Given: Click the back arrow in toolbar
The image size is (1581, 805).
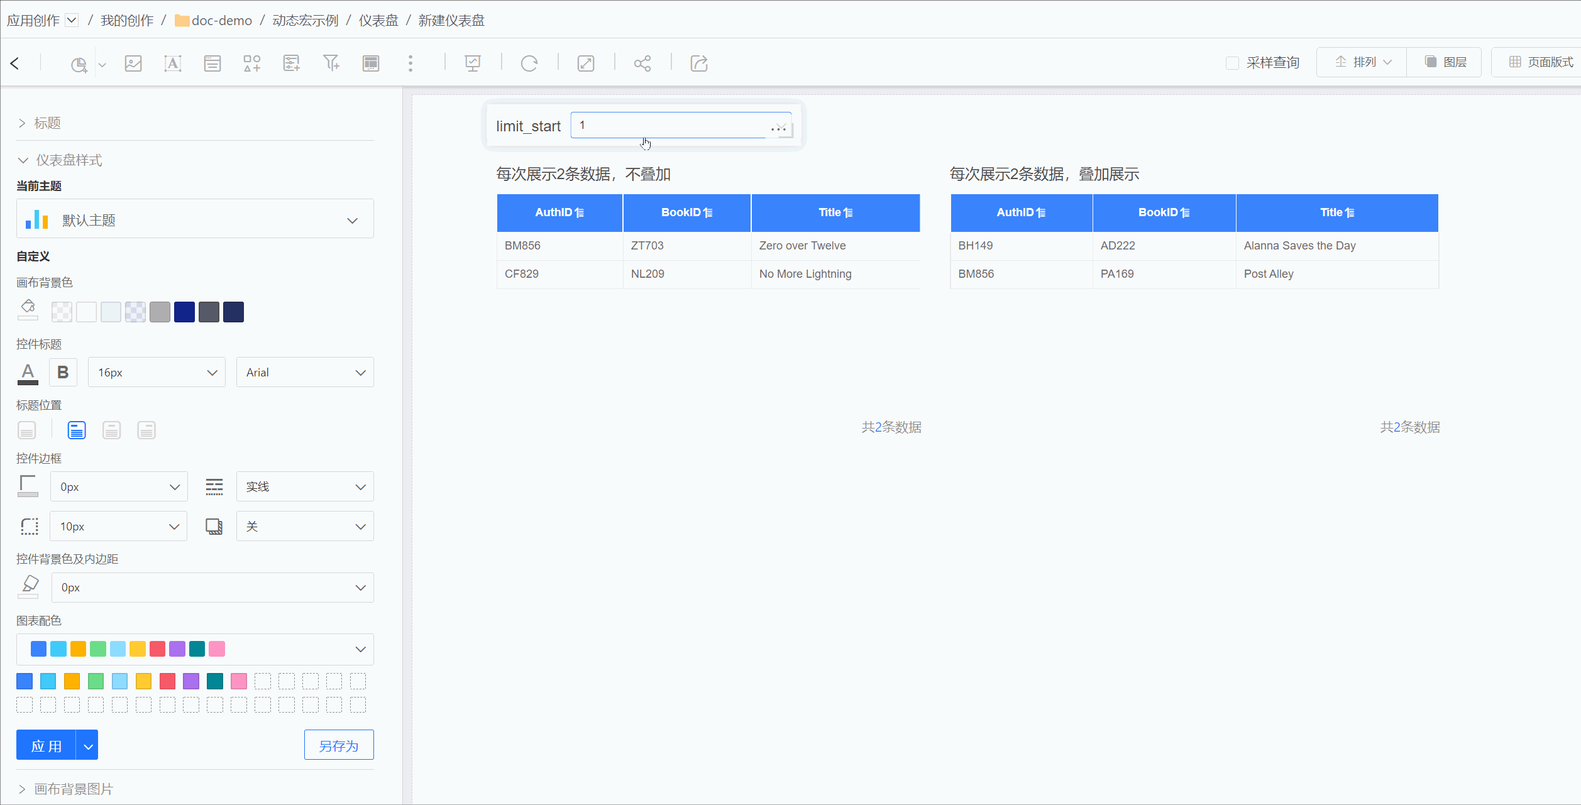Looking at the screenshot, I should pyautogui.click(x=15, y=63).
